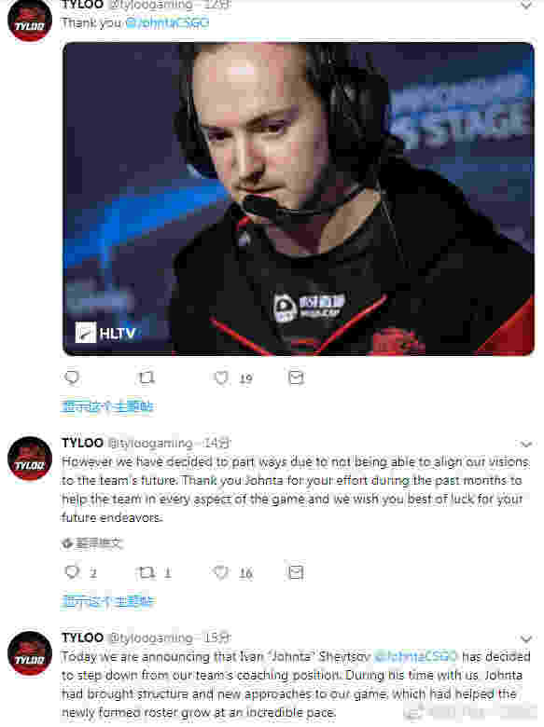Show this thread link below second tweet
Image resolution: width=544 pixels, height=727 pixels.
coord(107,601)
